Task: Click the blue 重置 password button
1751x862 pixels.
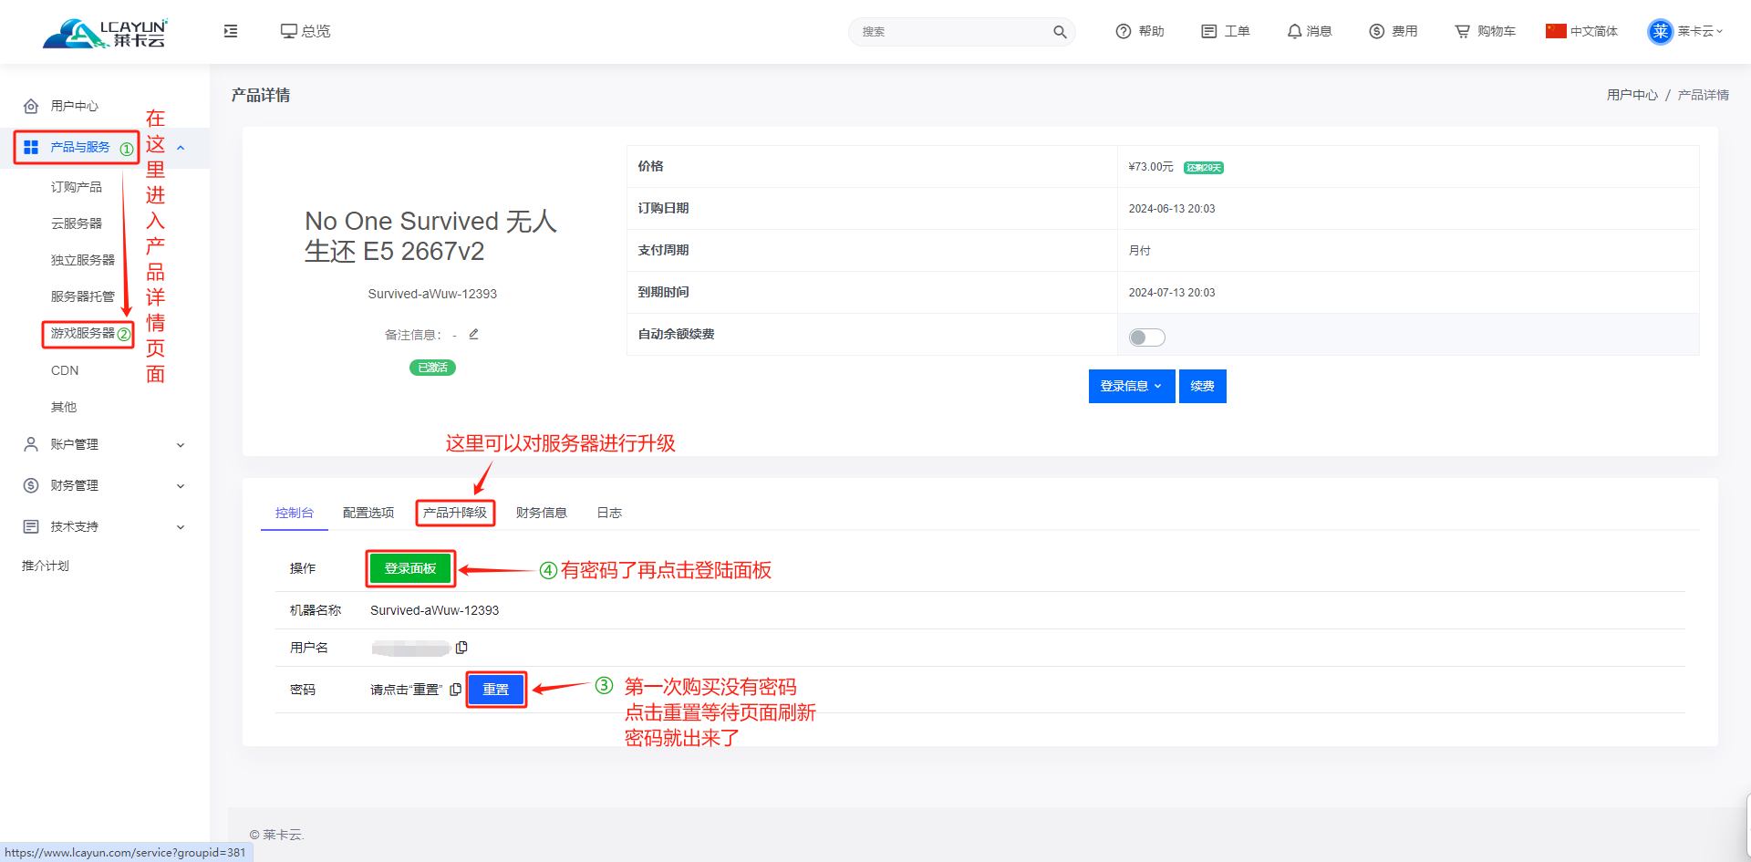Action: pos(496,690)
